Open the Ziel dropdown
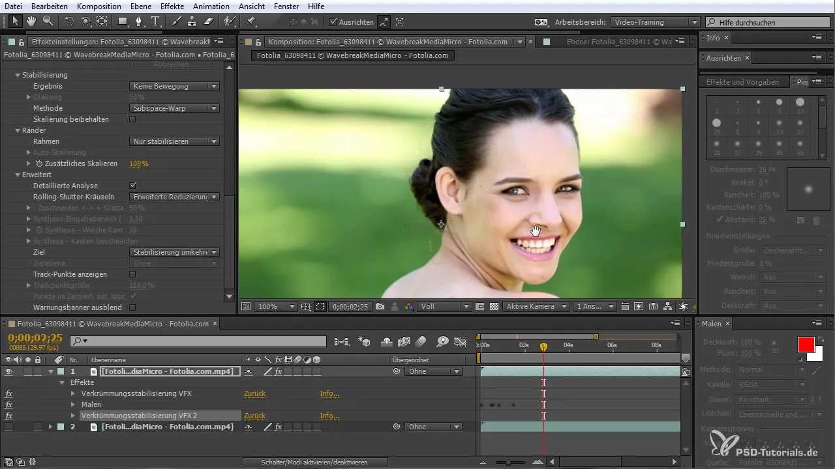Image resolution: width=835 pixels, height=469 pixels. point(174,252)
